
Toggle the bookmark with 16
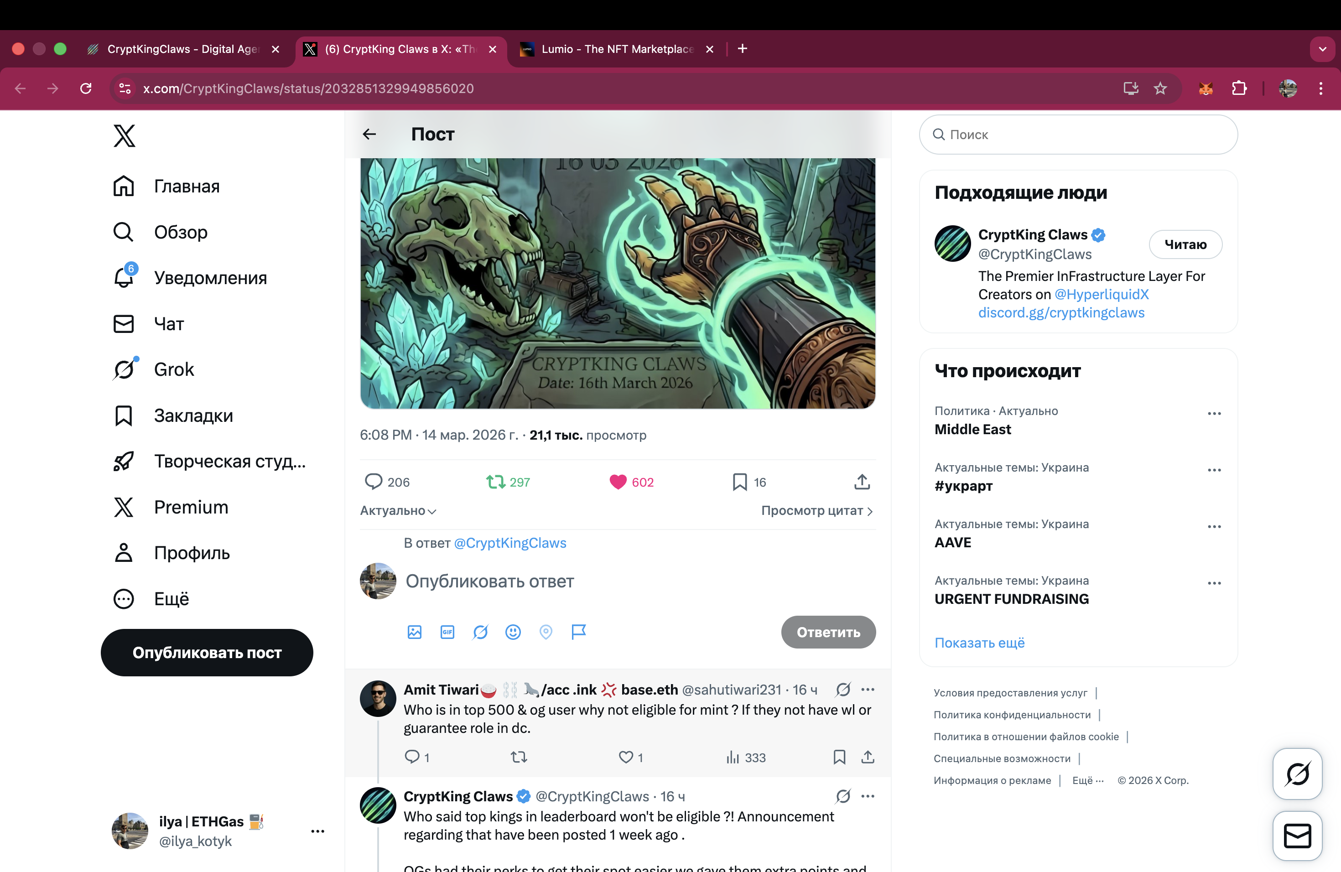tap(740, 482)
